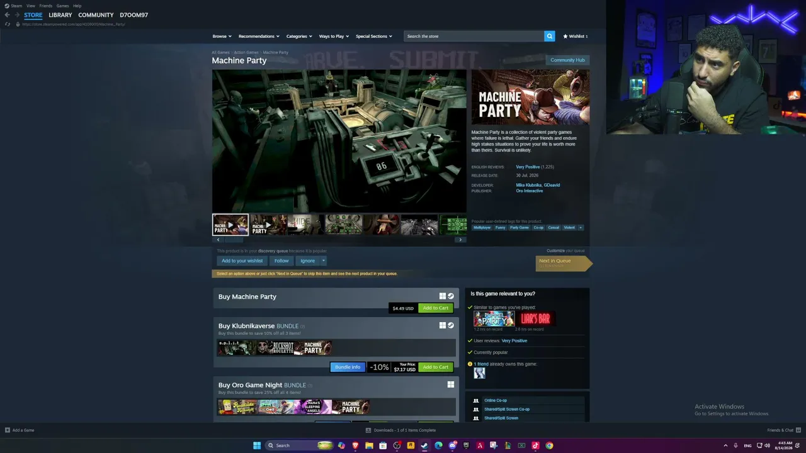Click Add to your wishlist button
Image resolution: width=806 pixels, height=453 pixels.
coord(242,260)
